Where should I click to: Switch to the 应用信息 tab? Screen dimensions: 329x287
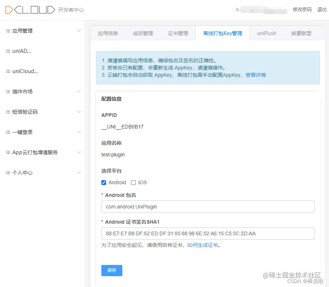108,33
